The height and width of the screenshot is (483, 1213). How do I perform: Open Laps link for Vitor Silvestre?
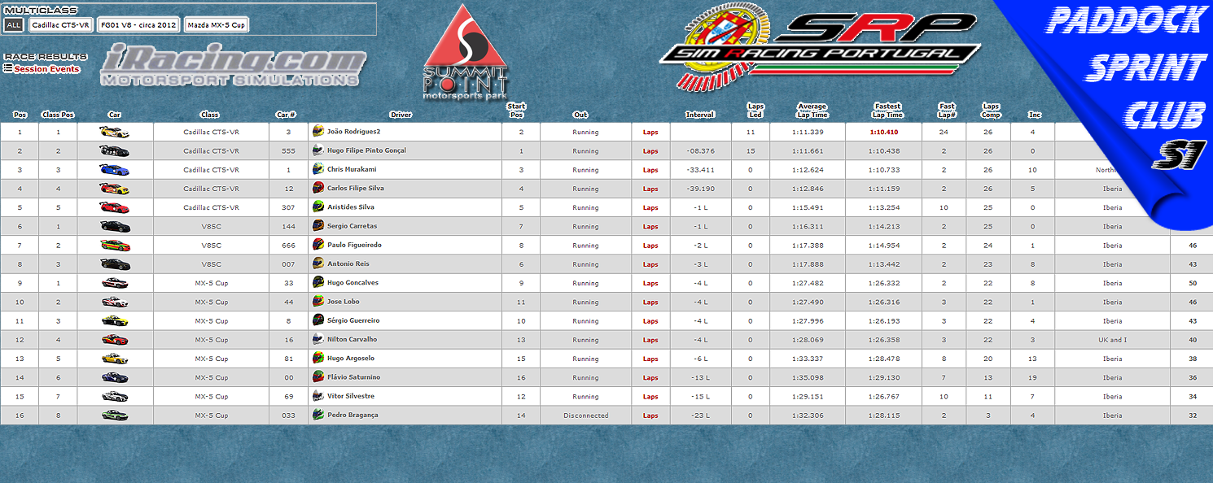point(650,397)
